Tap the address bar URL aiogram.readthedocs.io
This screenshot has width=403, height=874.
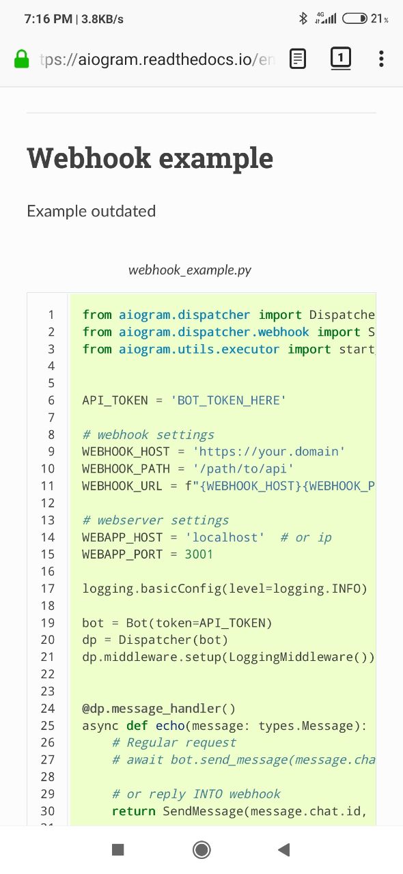coord(158,59)
